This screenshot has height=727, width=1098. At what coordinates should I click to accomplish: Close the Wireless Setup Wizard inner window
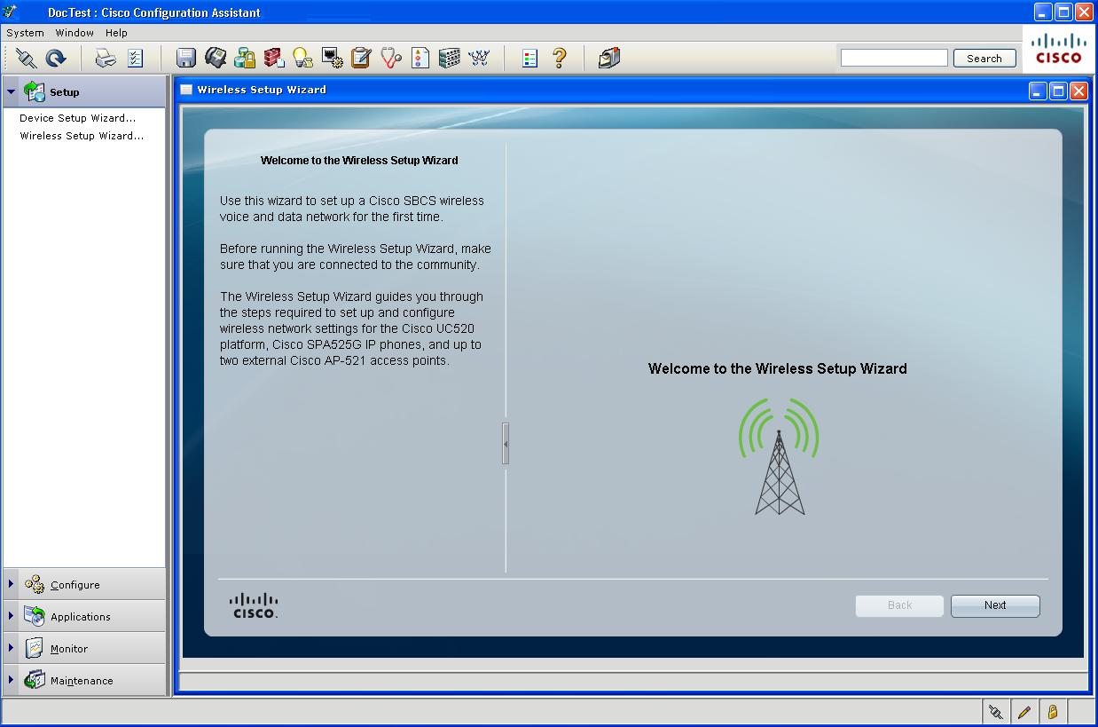tap(1078, 91)
